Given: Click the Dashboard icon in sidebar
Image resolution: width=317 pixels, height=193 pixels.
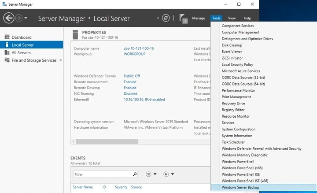Looking at the screenshot, I should coord(7,37).
